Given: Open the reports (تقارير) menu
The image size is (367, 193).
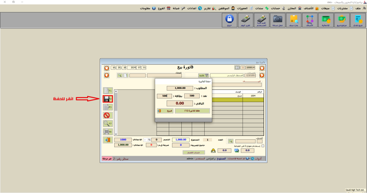Looking at the screenshot, I should coord(212,8).
